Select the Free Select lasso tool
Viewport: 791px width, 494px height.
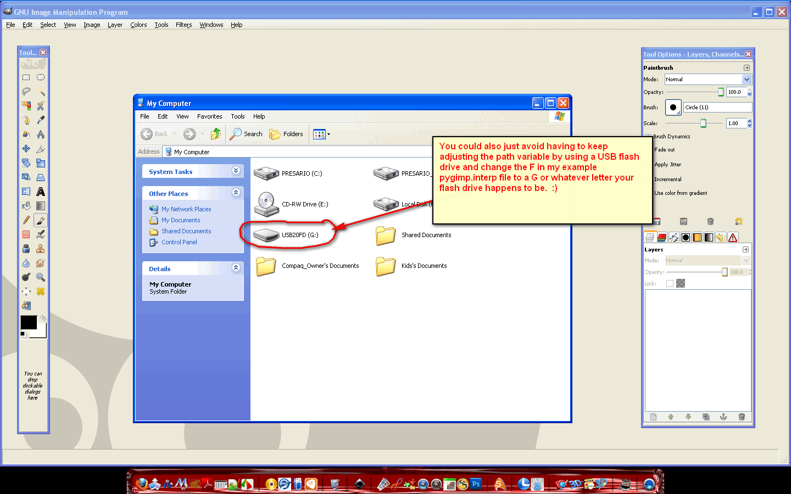click(26, 92)
